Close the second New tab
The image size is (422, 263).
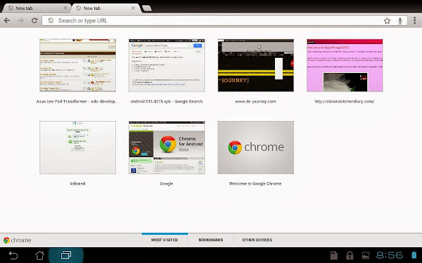coord(133,9)
